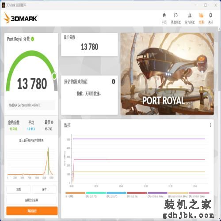
Task: Click the 抱歉，无可用数据 message
Action: (x=89, y=93)
